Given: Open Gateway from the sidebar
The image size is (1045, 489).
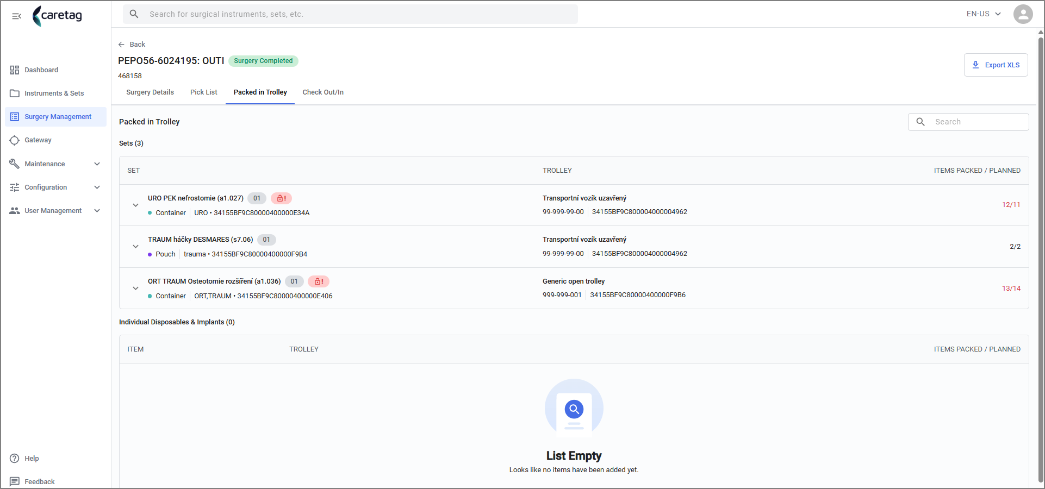Looking at the screenshot, I should click(x=55, y=140).
